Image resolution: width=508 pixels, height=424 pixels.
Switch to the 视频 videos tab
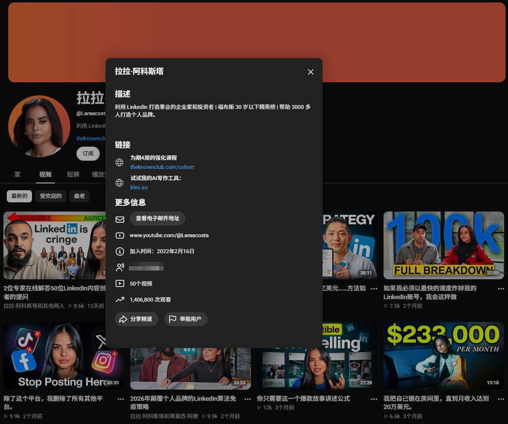[x=46, y=175]
